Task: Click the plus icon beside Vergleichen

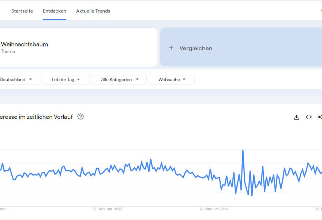Action: [x=171, y=48]
